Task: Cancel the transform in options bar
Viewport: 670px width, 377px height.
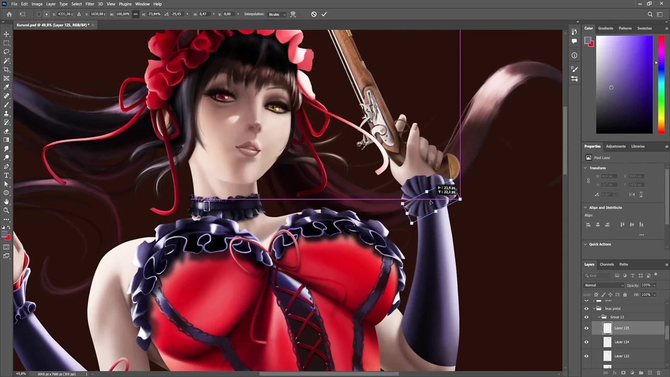Action: pos(314,14)
